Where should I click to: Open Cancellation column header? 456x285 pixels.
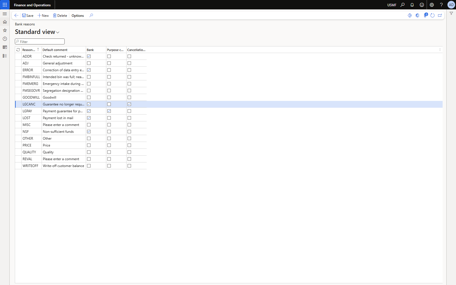coord(137,50)
